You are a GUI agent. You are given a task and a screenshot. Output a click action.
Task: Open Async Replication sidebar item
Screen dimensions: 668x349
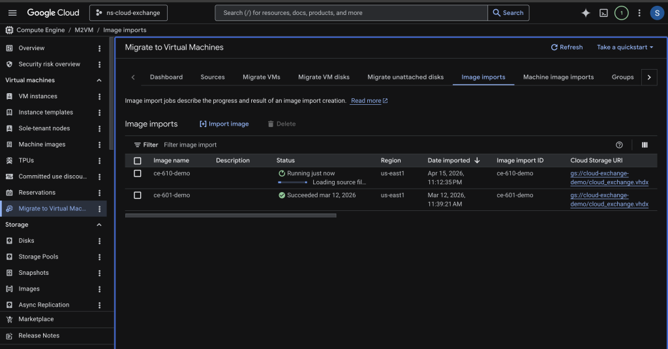pos(44,305)
